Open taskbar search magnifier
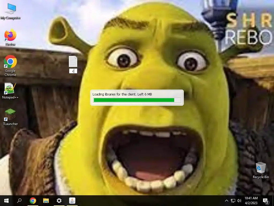This screenshot has height=206, width=274. pyautogui.click(x=19, y=201)
